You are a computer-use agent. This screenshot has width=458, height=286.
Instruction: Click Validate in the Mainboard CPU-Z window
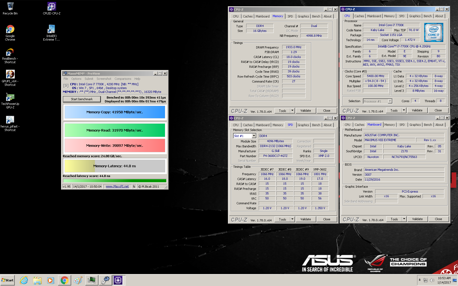click(x=417, y=219)
